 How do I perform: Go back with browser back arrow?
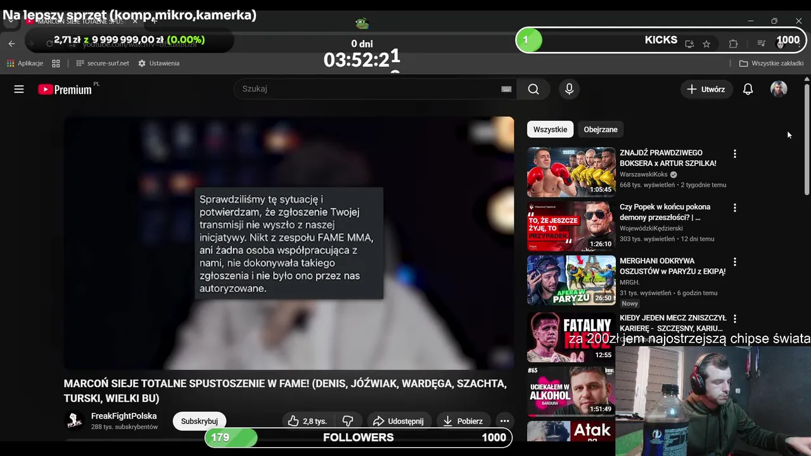coord(11,44)
